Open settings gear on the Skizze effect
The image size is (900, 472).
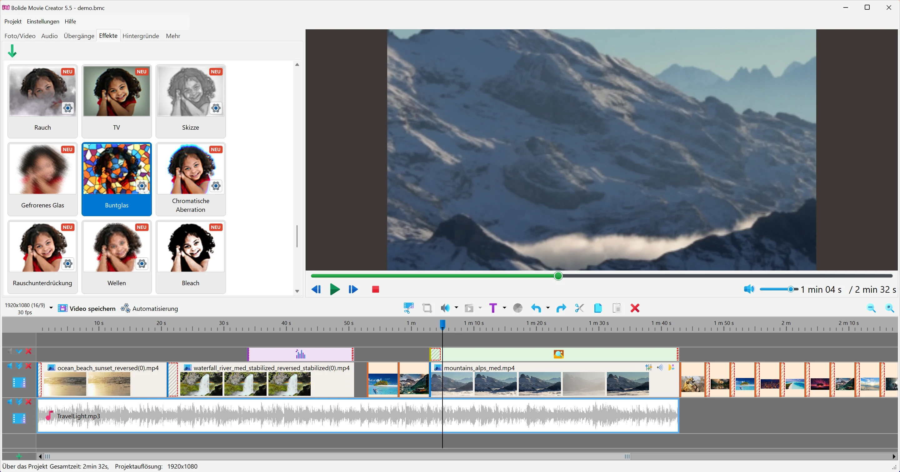tap(216, 108)
